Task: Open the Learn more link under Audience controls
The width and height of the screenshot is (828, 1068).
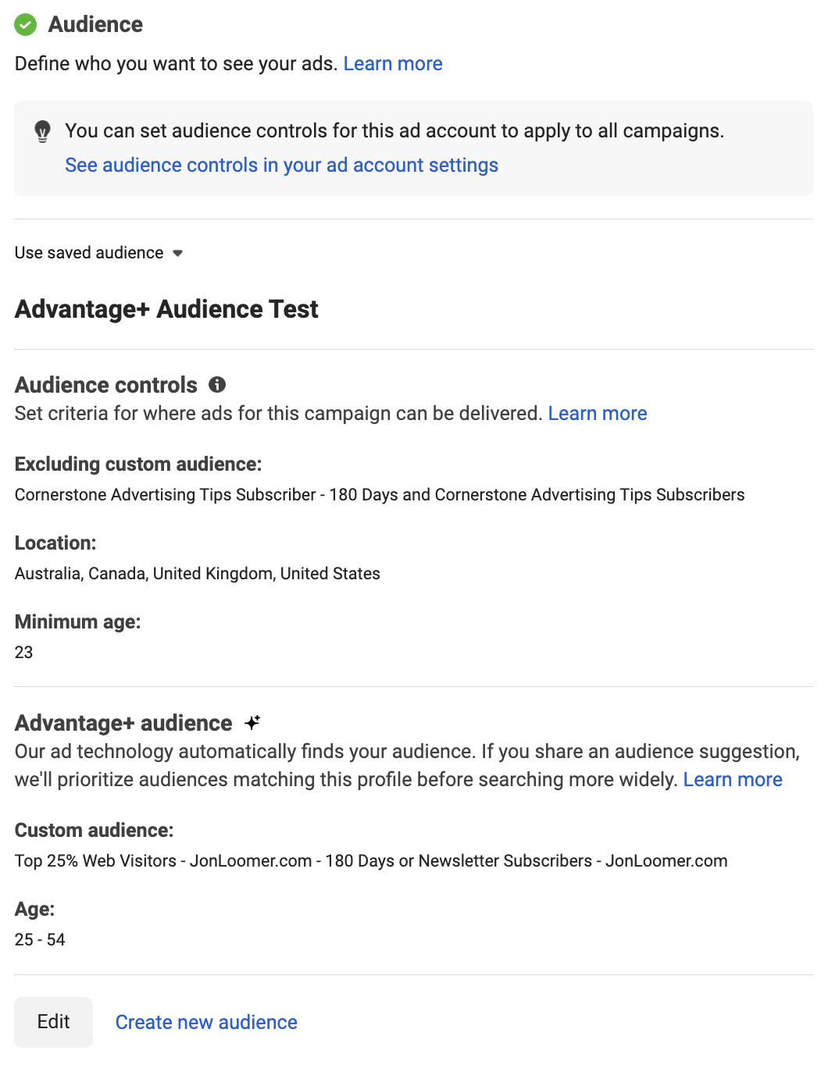Action: click(x=598, y=413)
